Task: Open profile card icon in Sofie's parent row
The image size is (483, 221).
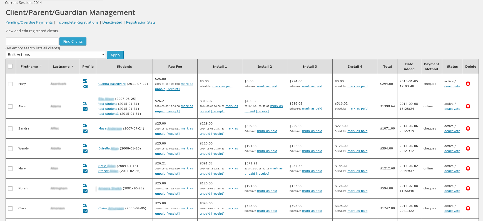Action: [85, 166]
